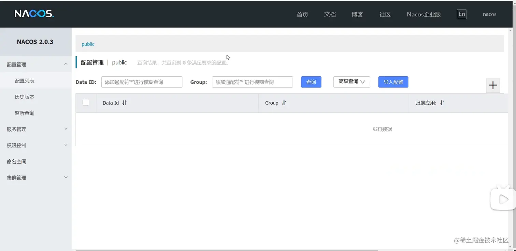Sort by 归属应用 column arrows
Screen dimensions: 516x251
coord(442,103)
